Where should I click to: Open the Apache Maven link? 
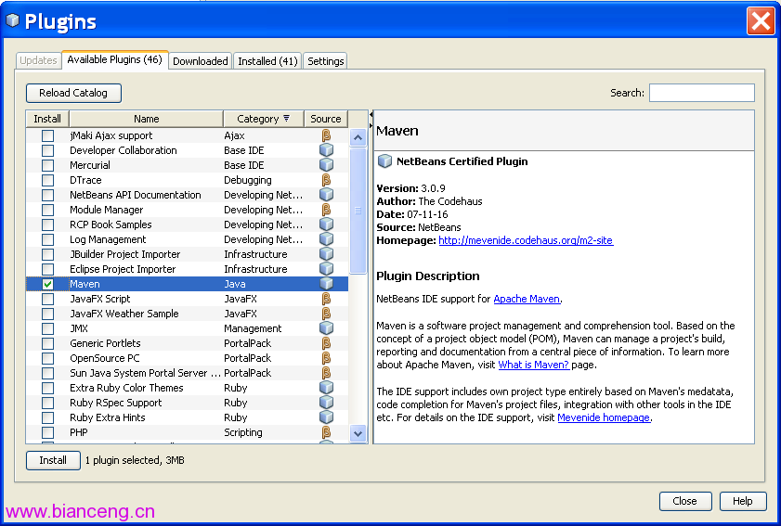pyautogui.click(x=527, y=299)
